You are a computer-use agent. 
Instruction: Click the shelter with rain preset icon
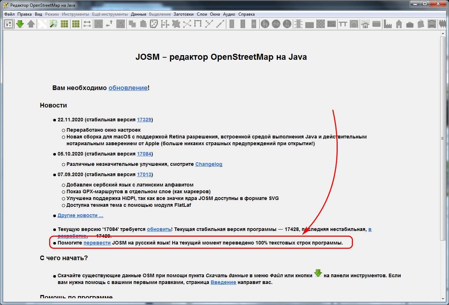(365, 24)
